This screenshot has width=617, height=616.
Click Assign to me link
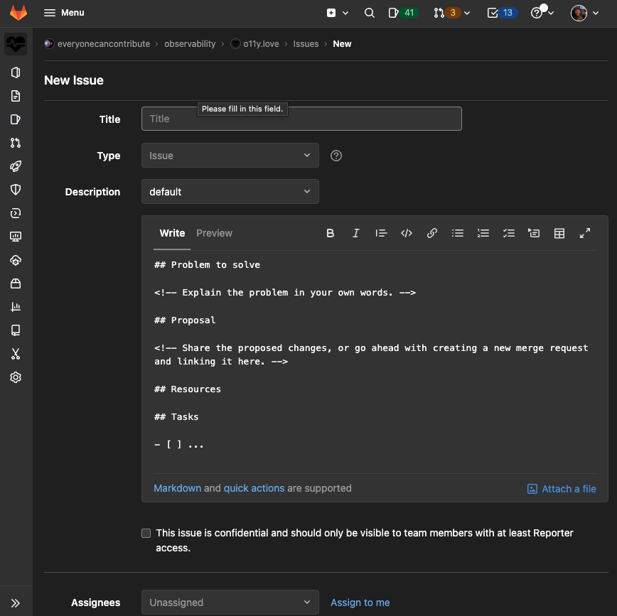coord(360,603)
